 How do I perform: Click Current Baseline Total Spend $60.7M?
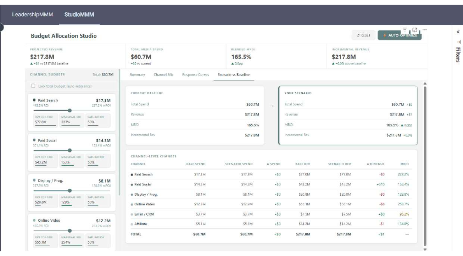click(253, 105)
